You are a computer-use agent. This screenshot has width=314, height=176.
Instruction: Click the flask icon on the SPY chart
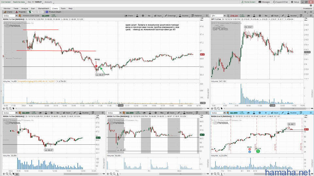coord(254,16)
